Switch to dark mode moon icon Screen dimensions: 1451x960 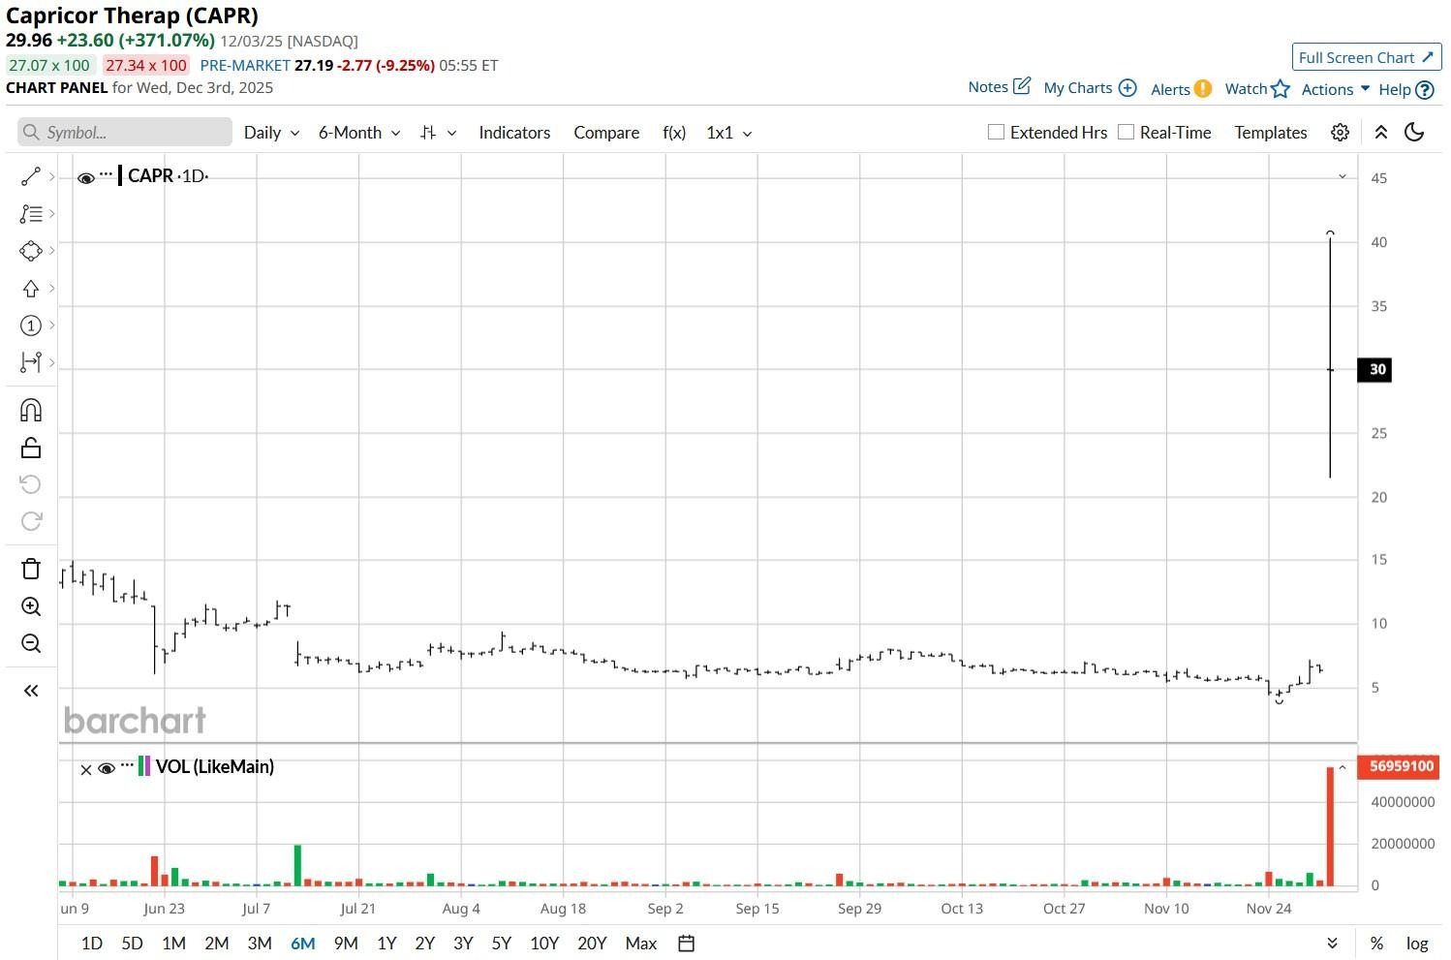point(1414,133)
